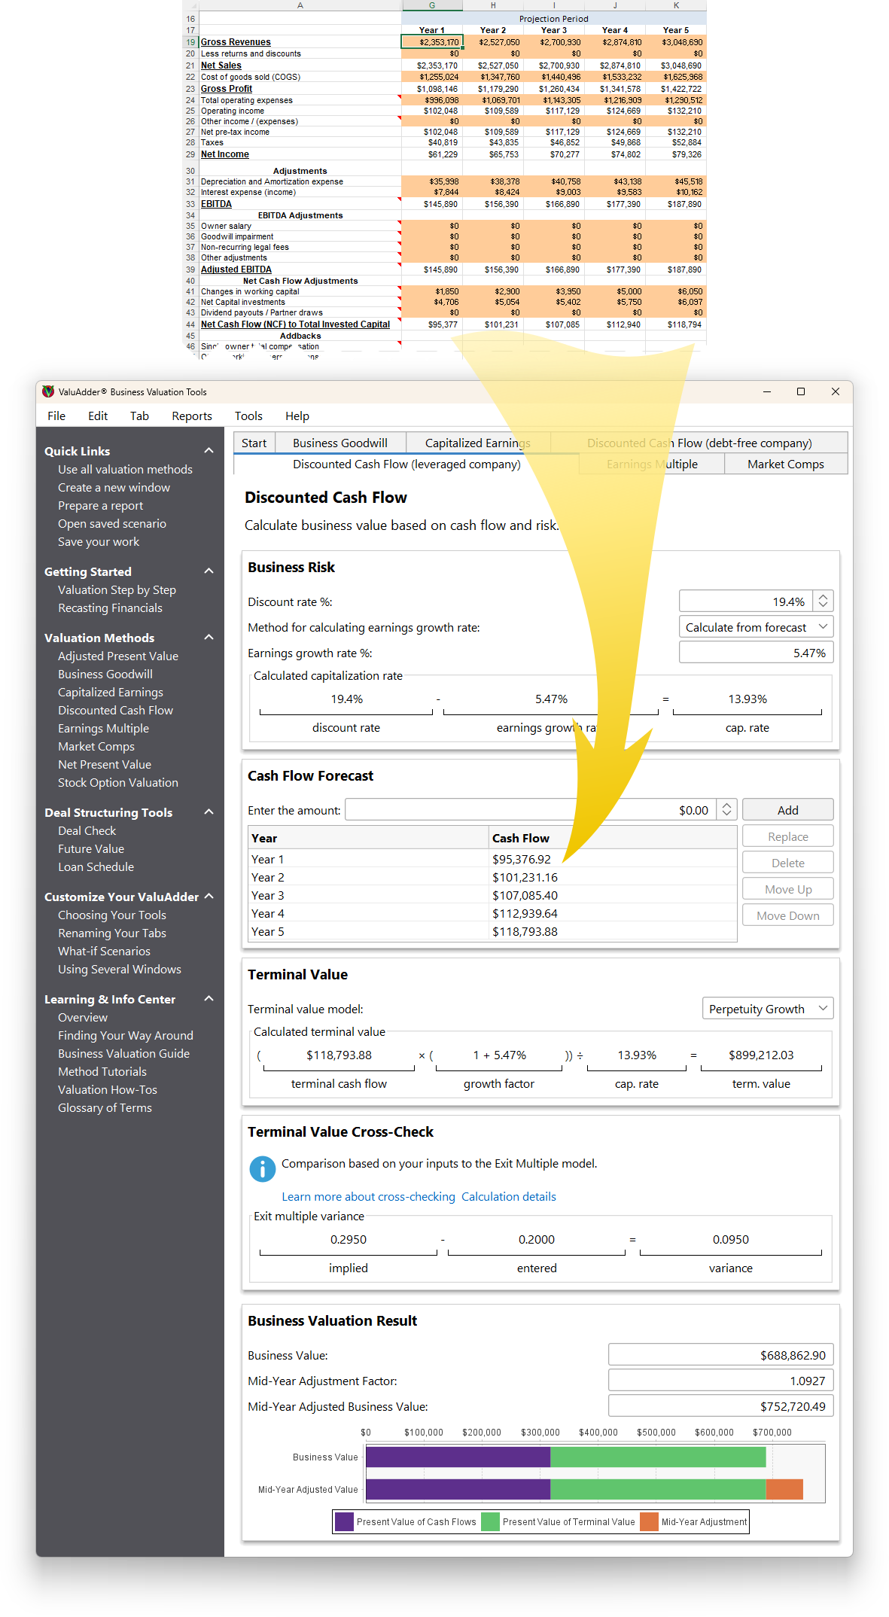
Task: Open Recasting Financials in sidebar
Action: click(110, 608)
